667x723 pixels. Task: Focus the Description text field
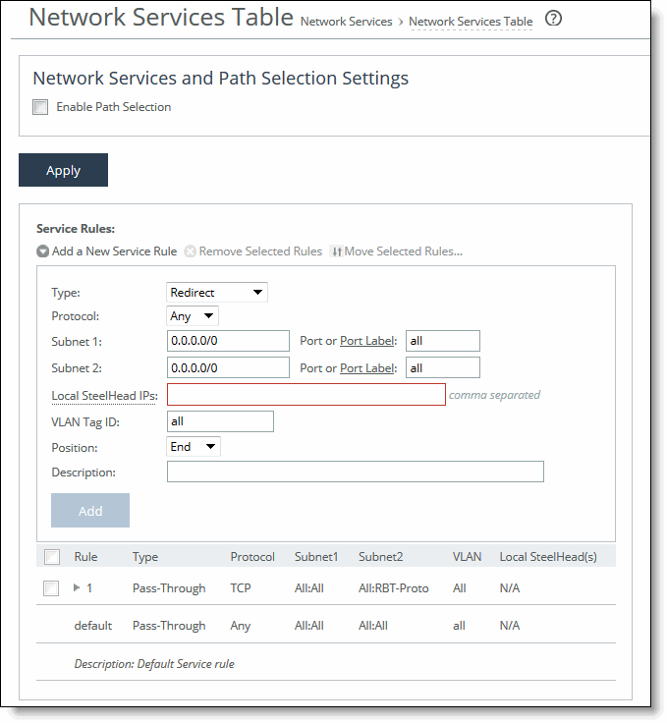tap(355, 473)
